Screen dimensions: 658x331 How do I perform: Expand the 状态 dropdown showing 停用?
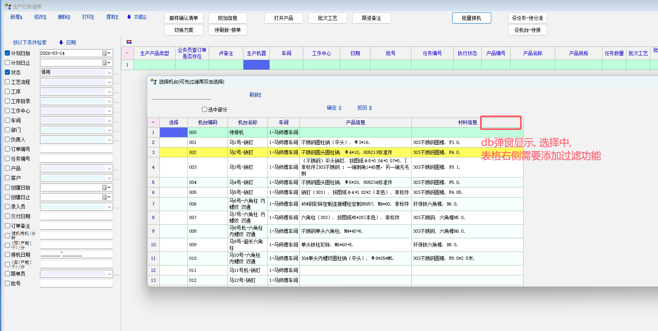tap(109, 72)
